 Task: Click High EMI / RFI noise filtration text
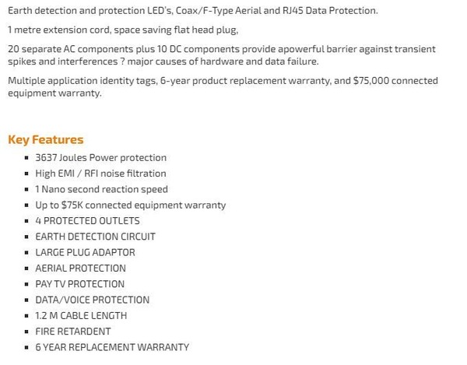[x=100, y=174]
